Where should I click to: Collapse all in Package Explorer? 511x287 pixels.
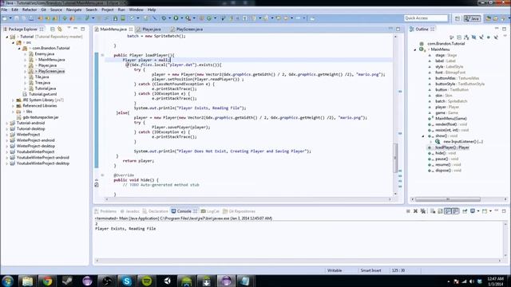pos(53,29)
